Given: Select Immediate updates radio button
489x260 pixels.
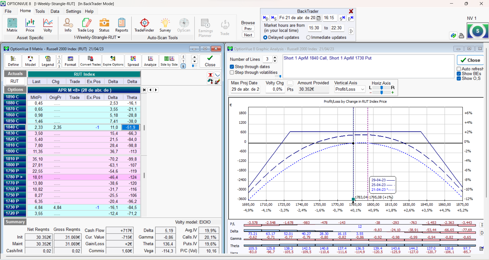Looking at the screenshot, I should click(x=308, y=37).
